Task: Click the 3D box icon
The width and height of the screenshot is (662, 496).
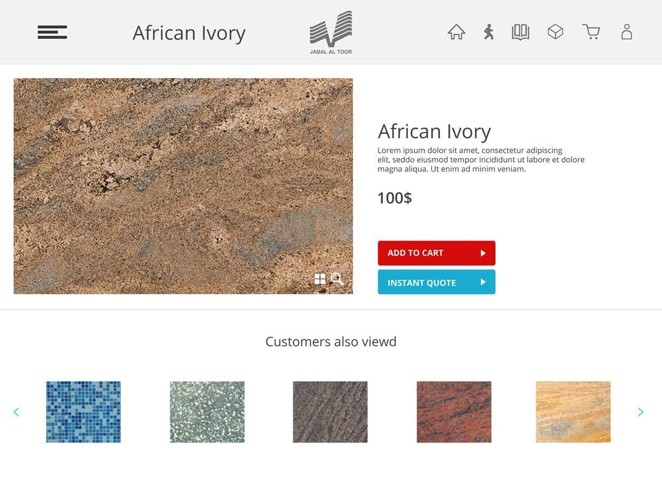Action: 555,32
